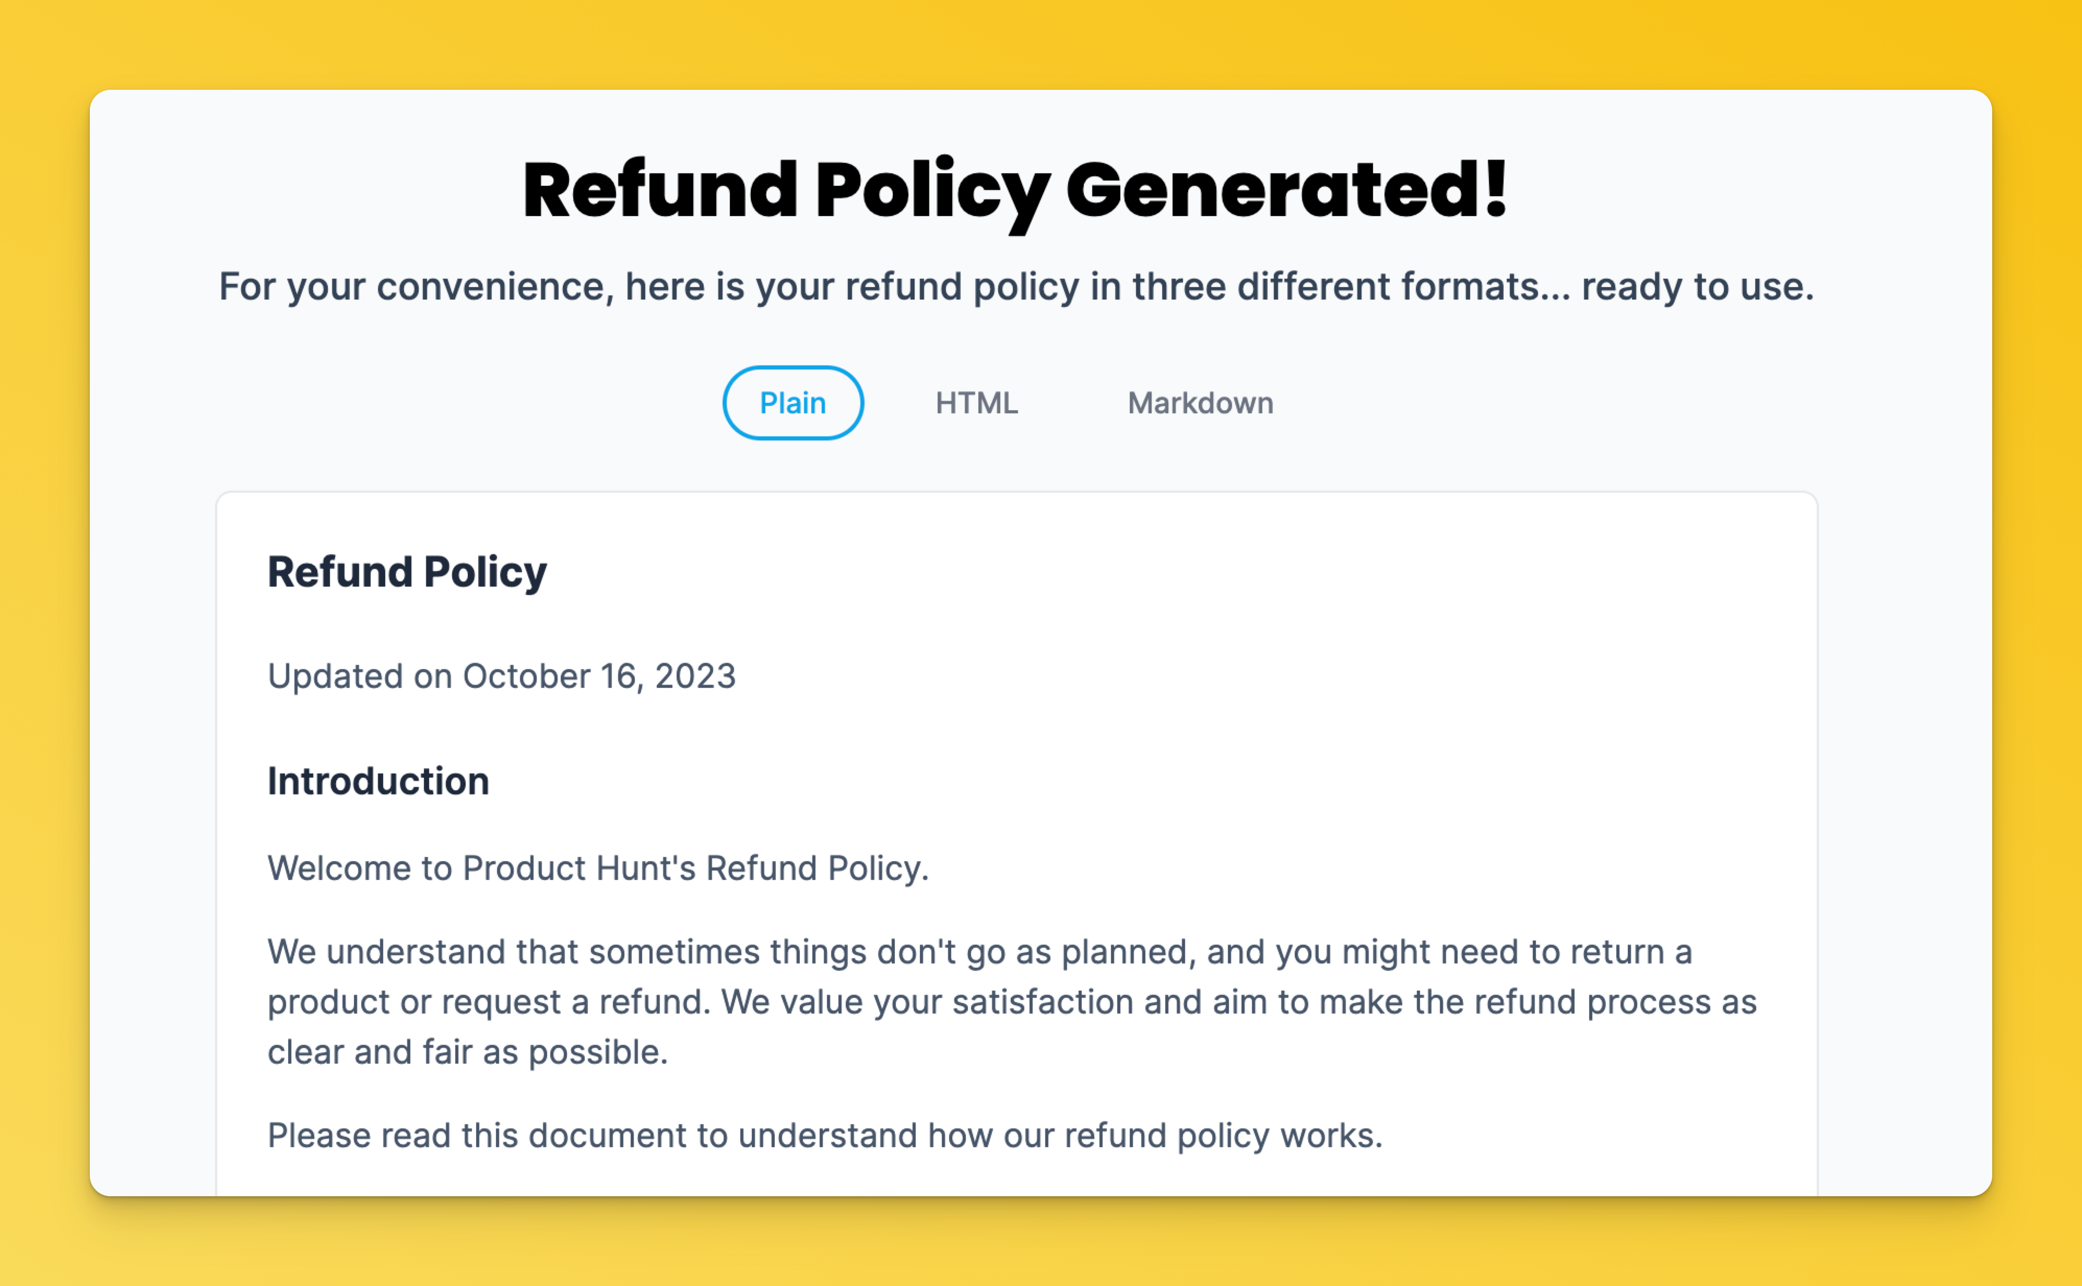Click the phrase 'ready to use' in the subtitle
2082x1286 pixels.
tap(1697, 287)
